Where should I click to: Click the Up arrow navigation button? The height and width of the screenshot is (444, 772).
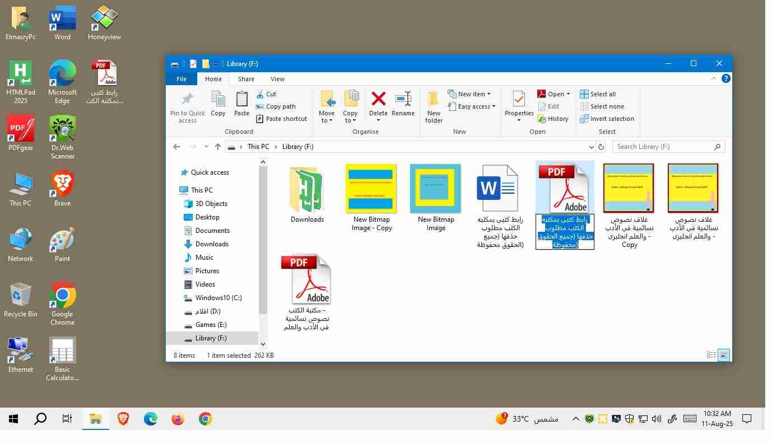click(x=218, y=147)
